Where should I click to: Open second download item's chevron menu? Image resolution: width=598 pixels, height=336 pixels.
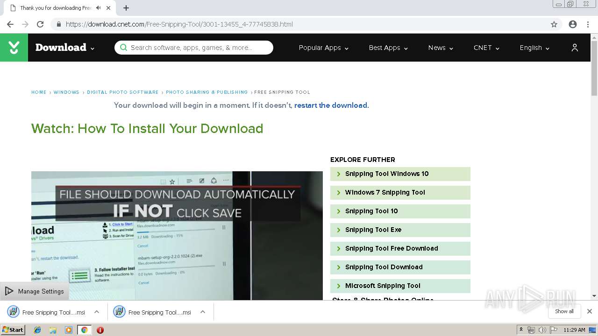203,312
